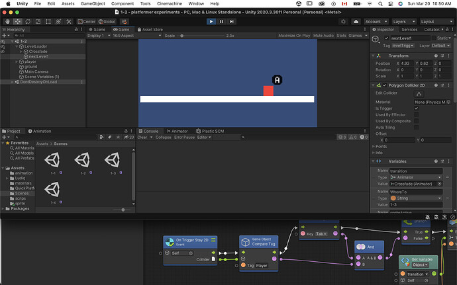The width and height of the screenshot is (457, 285).
Task: Toggle Global handle rotation button
Action: (107, 22)
